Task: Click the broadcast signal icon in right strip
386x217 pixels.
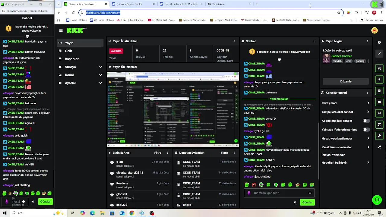Action: point(379,113)
